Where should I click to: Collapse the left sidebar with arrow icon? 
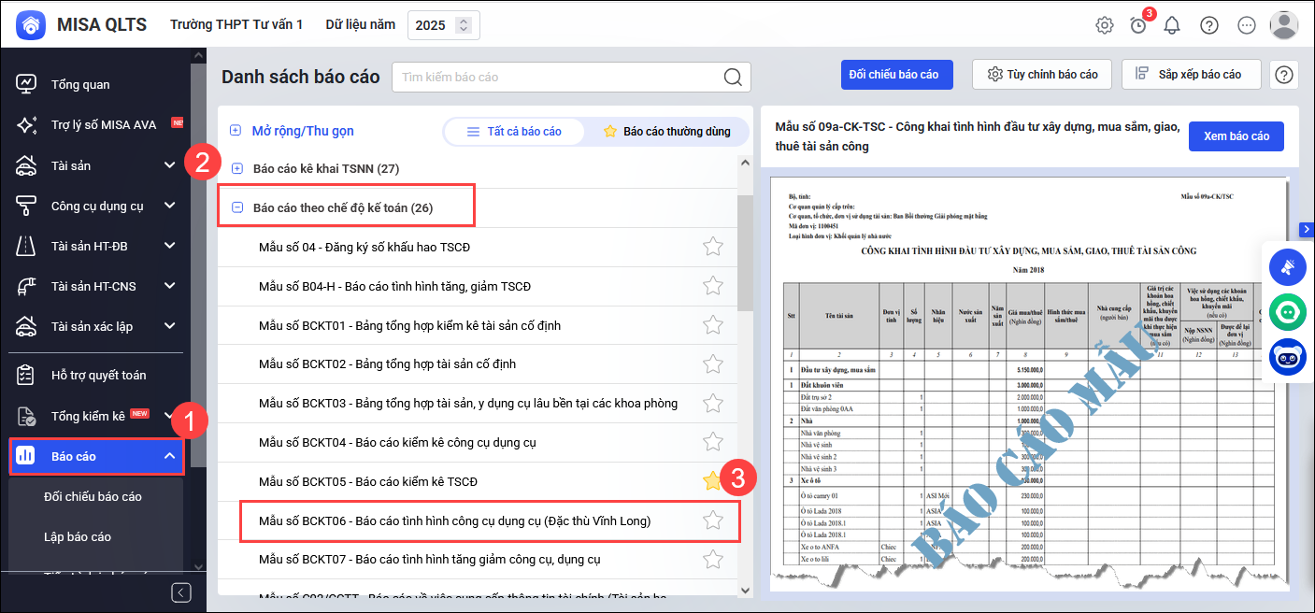181,592
